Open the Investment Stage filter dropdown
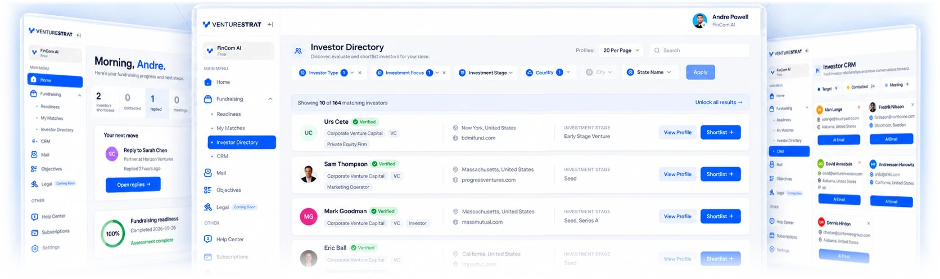This screenshot has width=940, height=279. 486,73
